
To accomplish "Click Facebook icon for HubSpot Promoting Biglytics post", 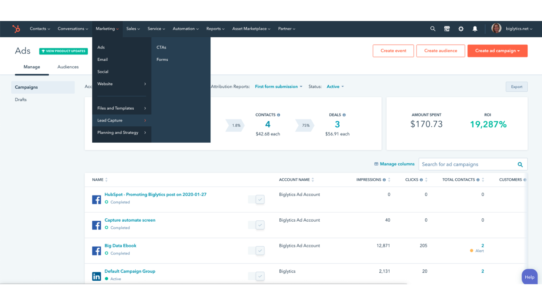I will 96,199.
